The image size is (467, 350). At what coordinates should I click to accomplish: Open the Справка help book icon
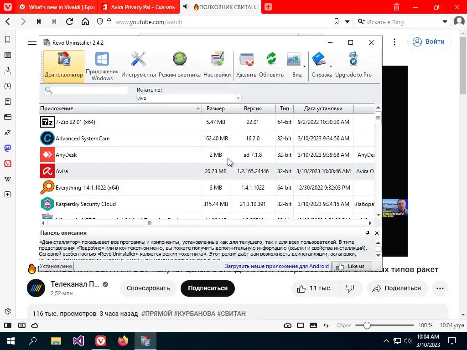[x=319, y=59]
